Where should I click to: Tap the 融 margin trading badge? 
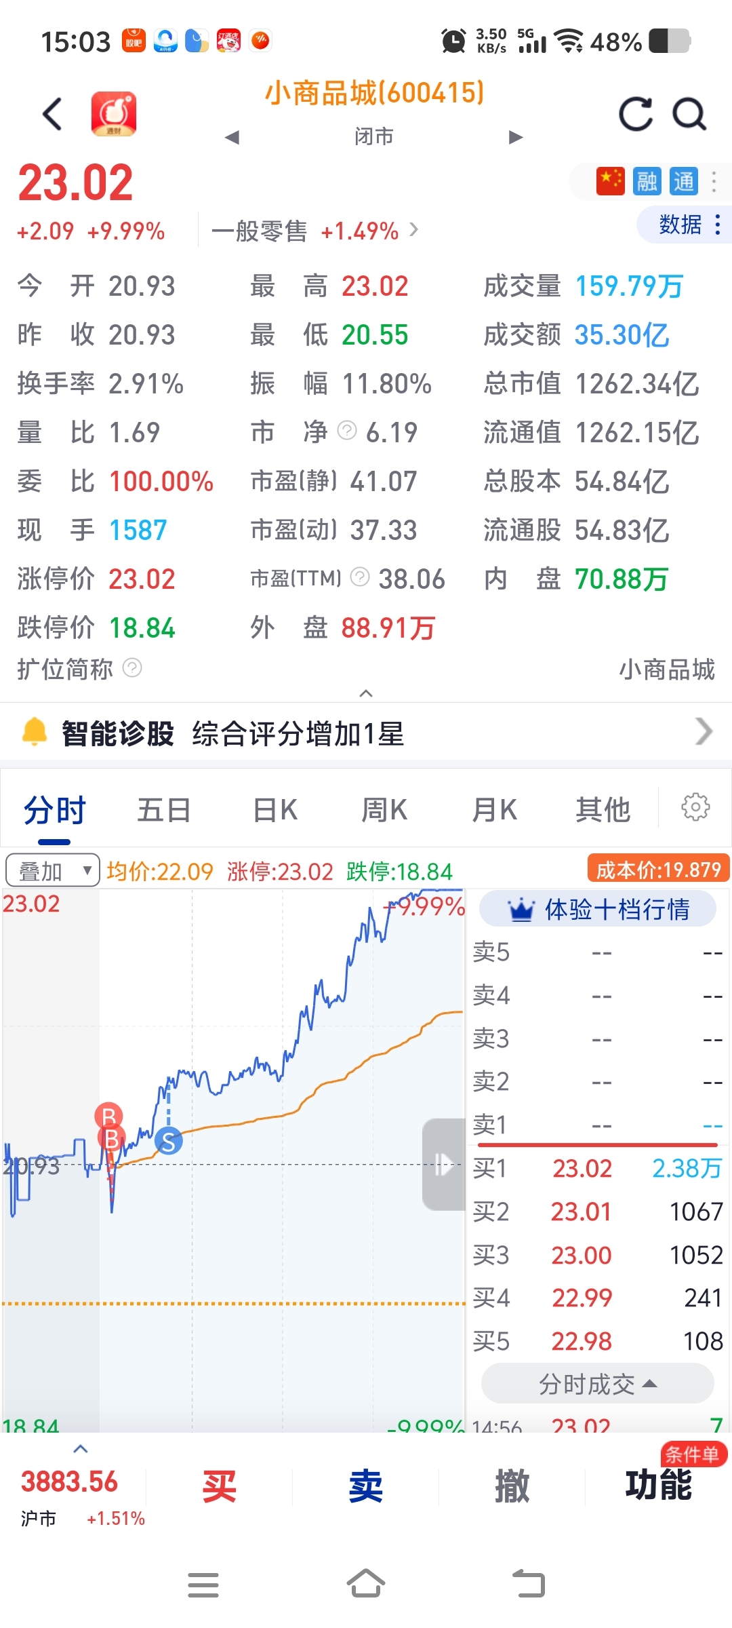coord(647,181)
